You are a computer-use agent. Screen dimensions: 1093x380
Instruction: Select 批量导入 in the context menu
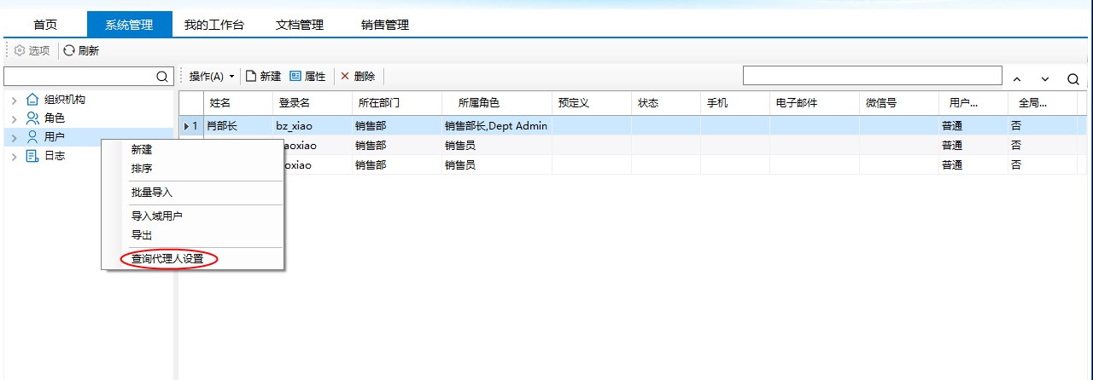pos(151,193)
